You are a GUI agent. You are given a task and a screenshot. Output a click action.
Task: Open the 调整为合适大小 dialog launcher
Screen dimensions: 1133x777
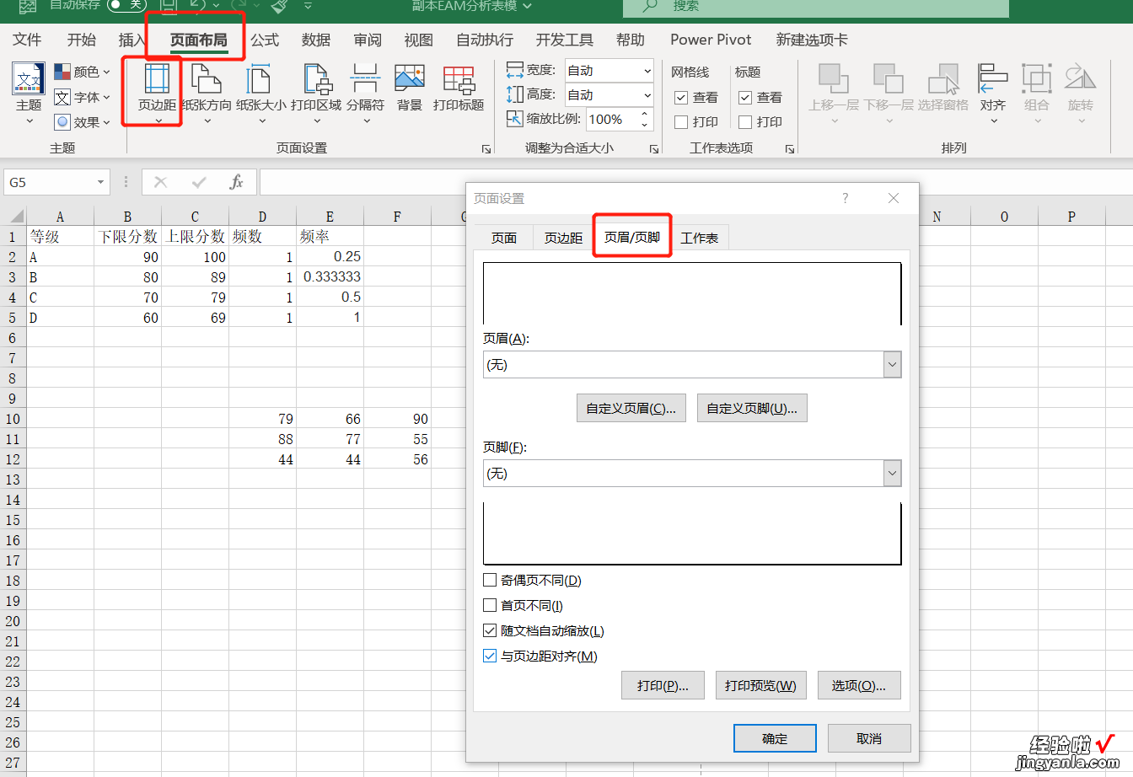654,149
